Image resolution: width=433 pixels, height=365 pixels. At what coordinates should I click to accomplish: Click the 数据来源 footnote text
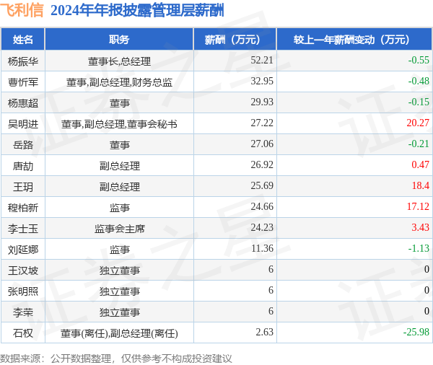116,359
